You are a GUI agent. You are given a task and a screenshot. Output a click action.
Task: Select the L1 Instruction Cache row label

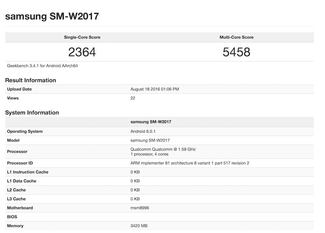point(28,172)
